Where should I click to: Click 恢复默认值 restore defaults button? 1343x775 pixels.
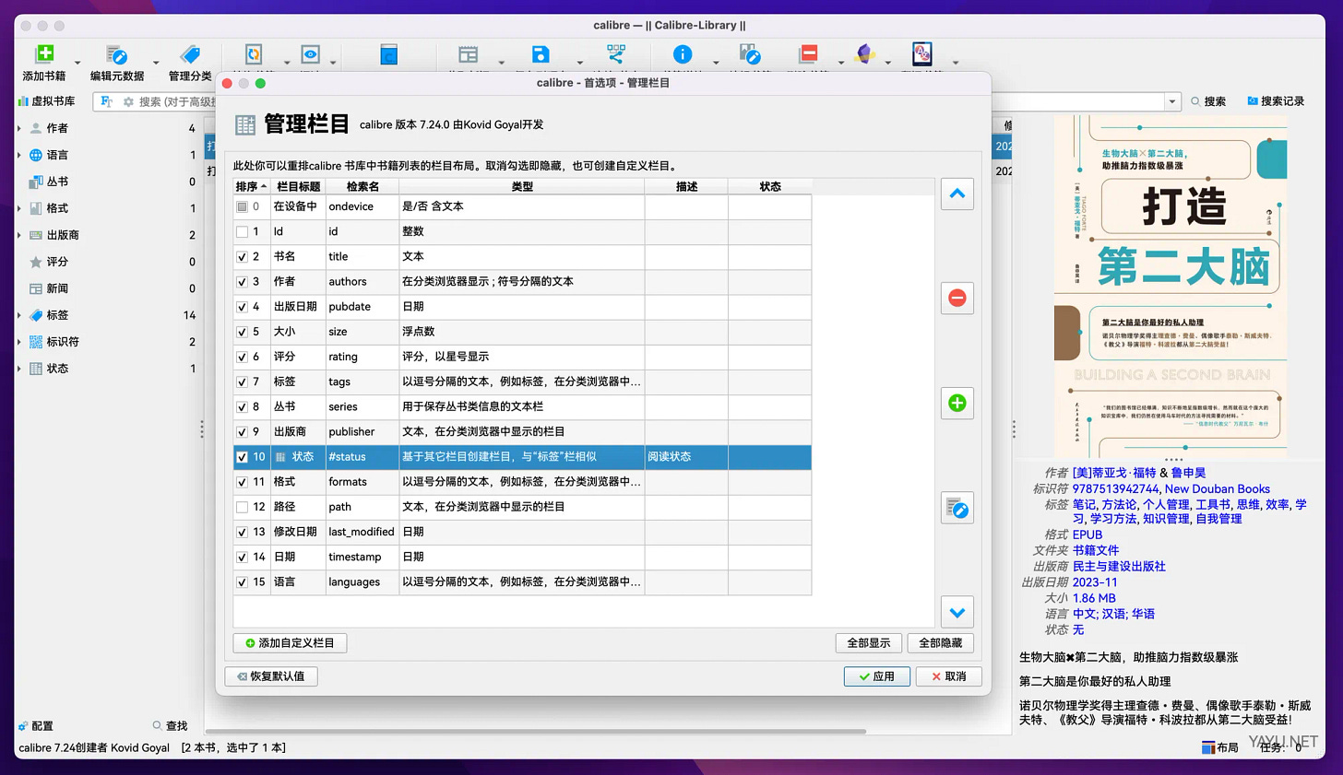click(271, 676)
